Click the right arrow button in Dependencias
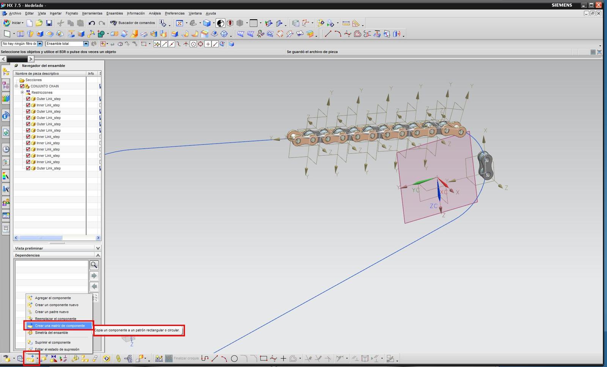The width and height of the screenshot is (607, 367). click(x=94, y=276)
